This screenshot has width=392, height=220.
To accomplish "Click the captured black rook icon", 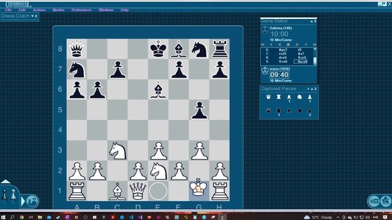I will point(279,111).
